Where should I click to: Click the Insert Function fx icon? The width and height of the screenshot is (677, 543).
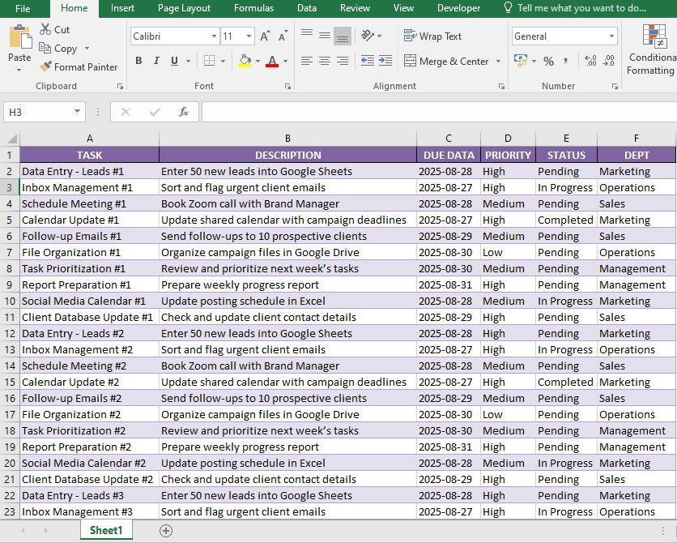(x=184, y=112)
